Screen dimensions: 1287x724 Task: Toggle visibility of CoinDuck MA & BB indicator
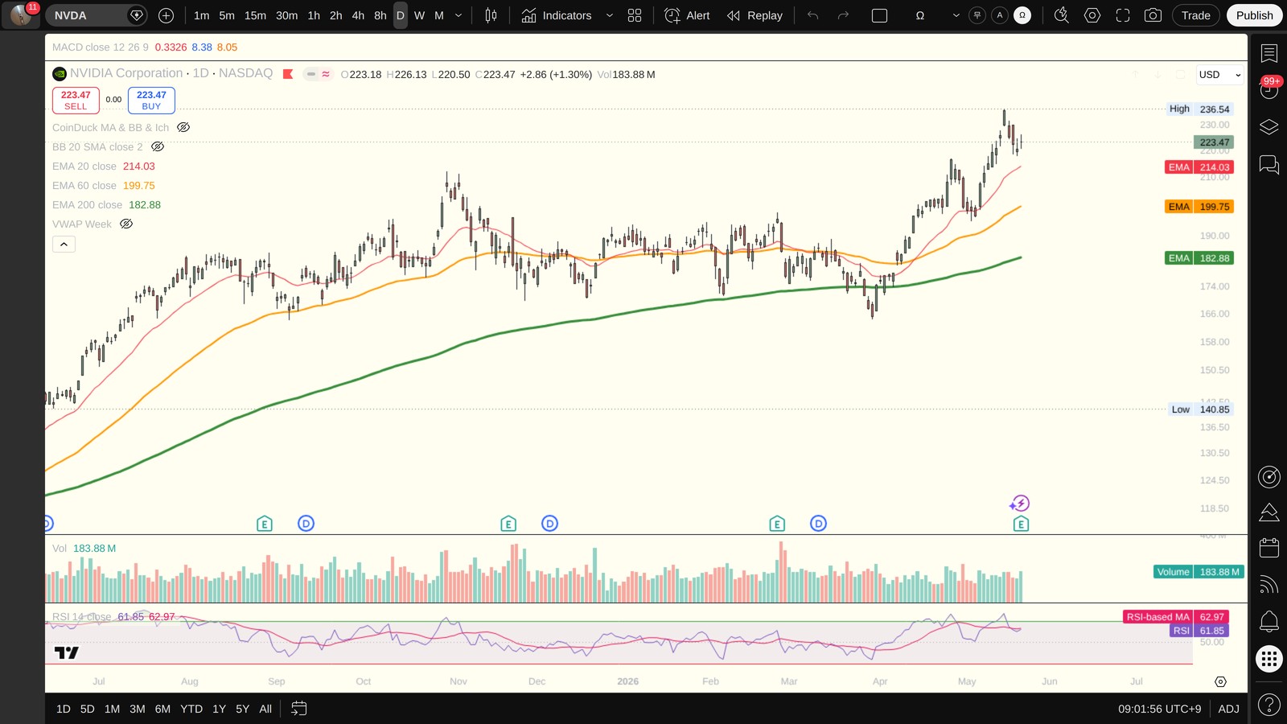(183, 127)
